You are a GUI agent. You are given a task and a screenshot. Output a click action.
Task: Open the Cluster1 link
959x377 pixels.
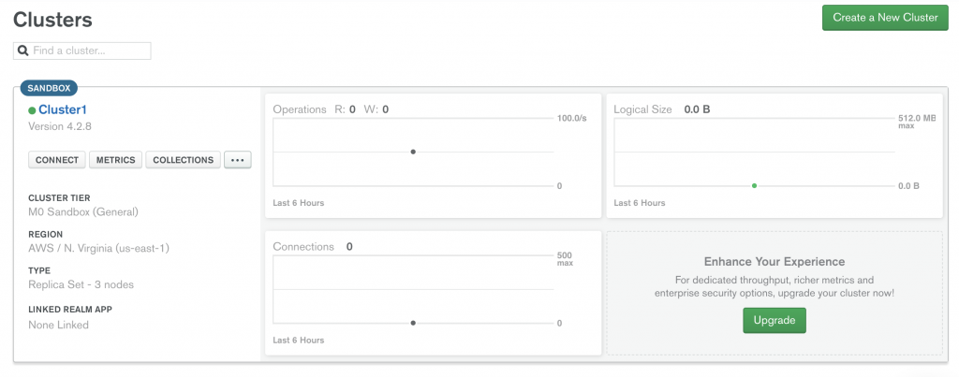tap(63, 110)
